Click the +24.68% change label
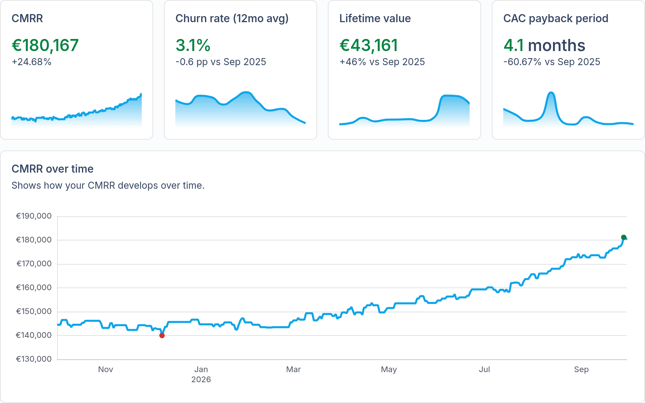Image resolution: width=645 pixels, height=403 pixels. [x=32, y=62]
